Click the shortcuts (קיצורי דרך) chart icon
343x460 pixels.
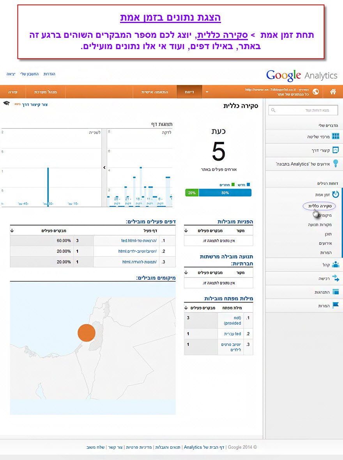pyautogui.click(x=335, y=150)
